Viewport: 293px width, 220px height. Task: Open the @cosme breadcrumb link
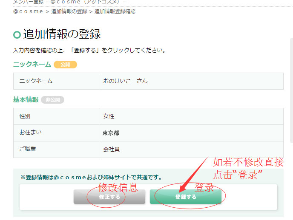(x=28, y=11)
